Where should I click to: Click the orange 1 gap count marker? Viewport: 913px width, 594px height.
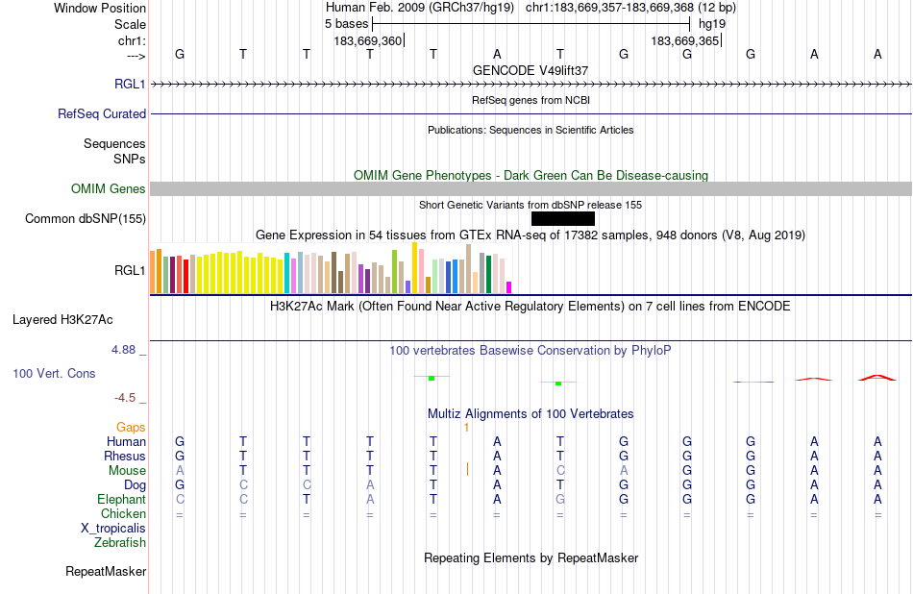466,428
